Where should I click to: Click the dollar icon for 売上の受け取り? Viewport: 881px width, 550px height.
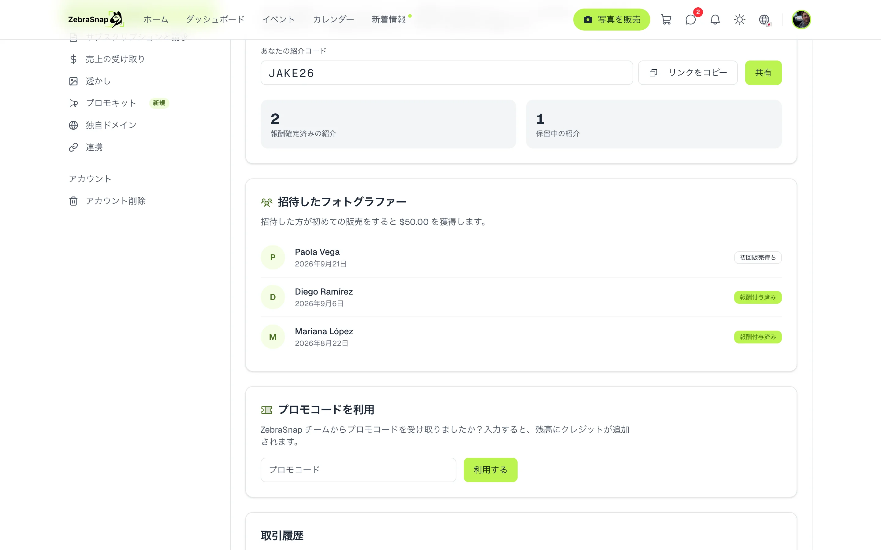(x=73, y=59)
